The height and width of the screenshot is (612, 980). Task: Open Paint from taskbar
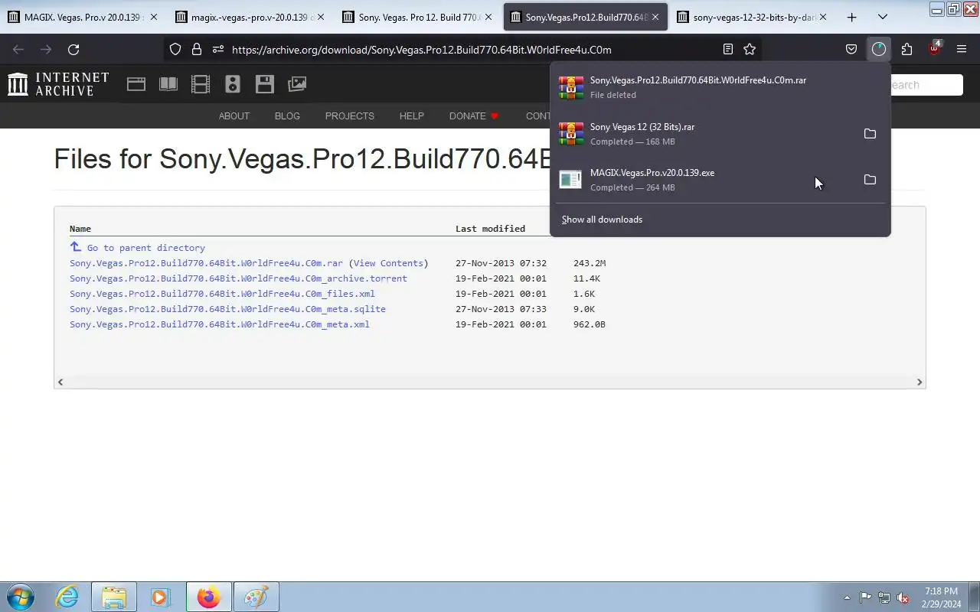click(x=255, y=597)
